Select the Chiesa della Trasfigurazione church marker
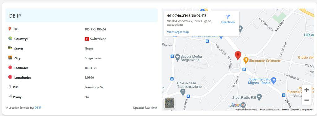This screenshot has width=317, height=116. [x=183, y=92]
